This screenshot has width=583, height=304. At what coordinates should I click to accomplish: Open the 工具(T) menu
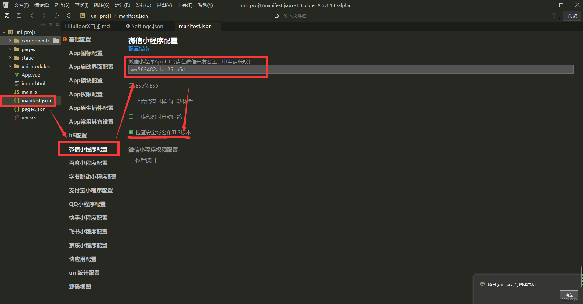click(185, 5)
